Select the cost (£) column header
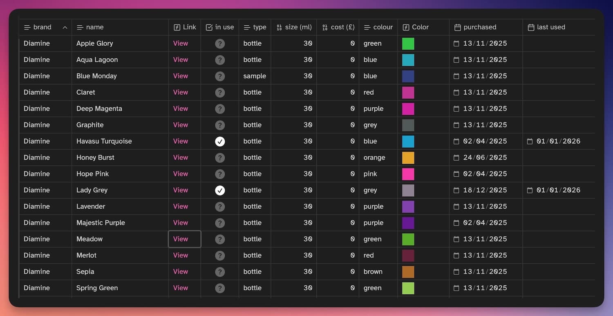This screenshot has width=613, height=316. tap(342, 27)
